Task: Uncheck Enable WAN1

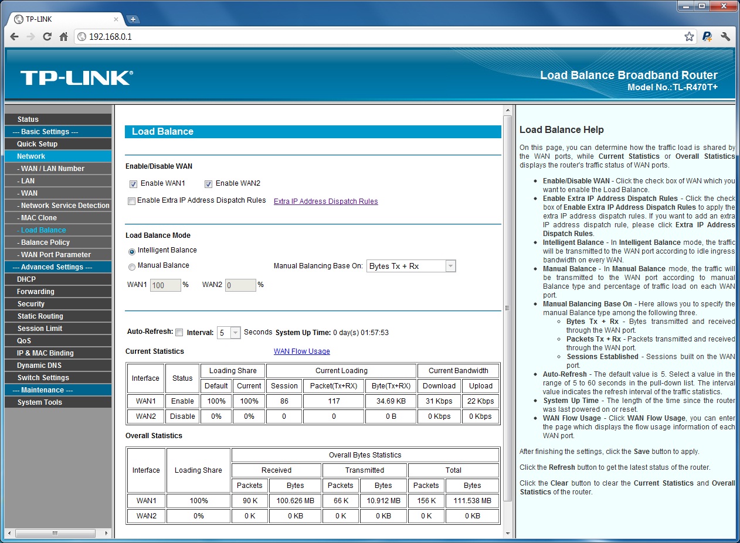Action: click(133, 183)
